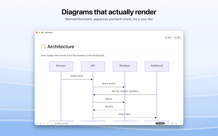218x136 pixels.
Task: Click the API participant box
Action: [93, 66]
